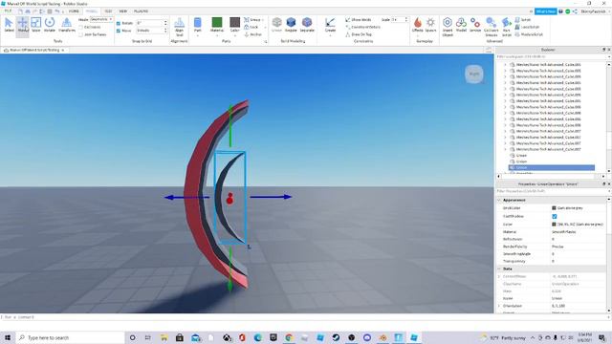Choose the Select tool in the ribbon
The width and height of the screenshot is (612, 344).
point(9,25)
